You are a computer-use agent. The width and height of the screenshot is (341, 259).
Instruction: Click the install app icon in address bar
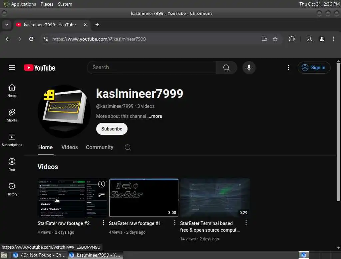point(264,39)
